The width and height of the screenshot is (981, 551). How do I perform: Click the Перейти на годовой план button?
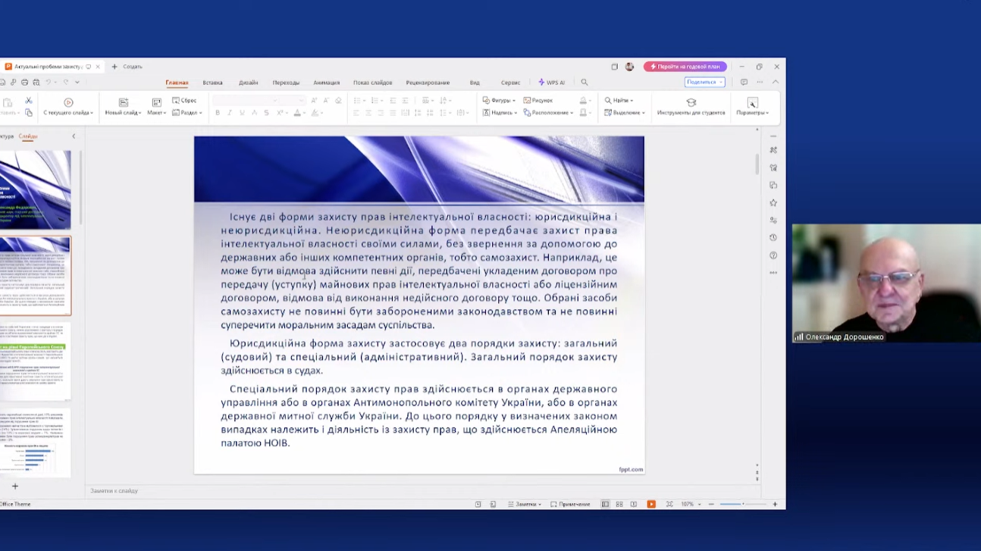pos(685,67)
